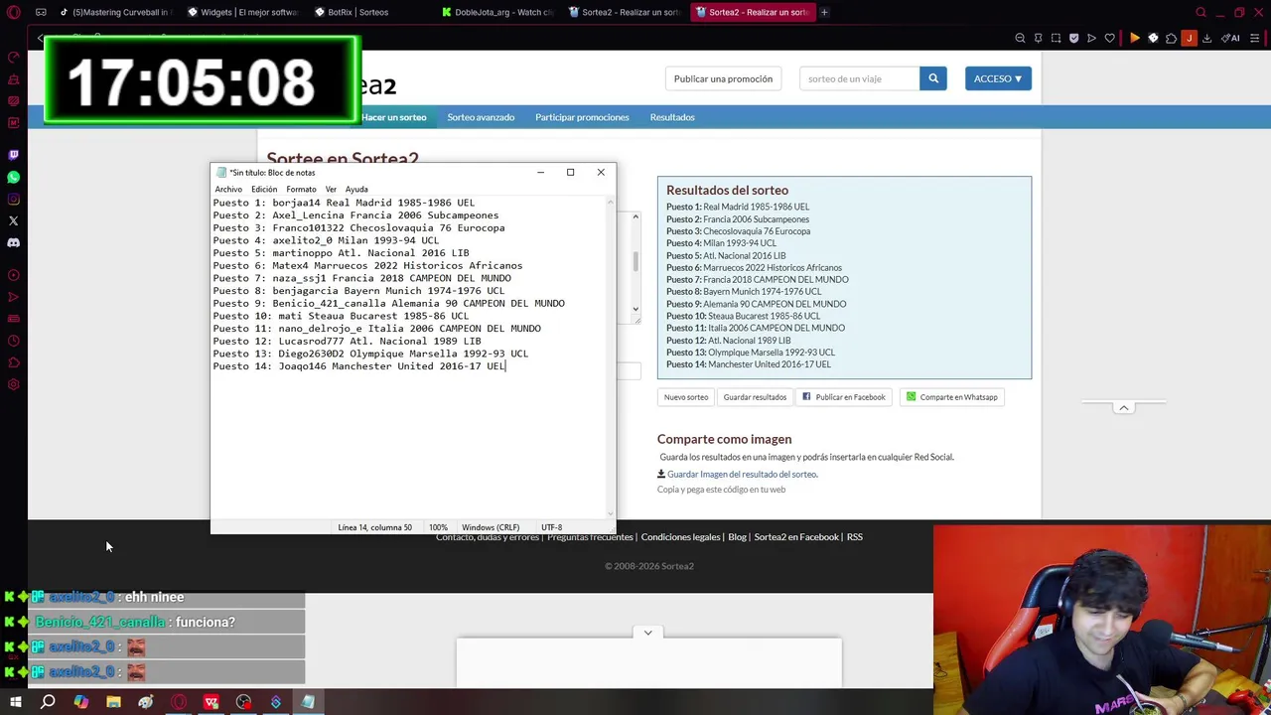The width and height of the screenshot is (1271, 715).
Task: Click the Opera logo menu icon
Action: tap(13, 12)
